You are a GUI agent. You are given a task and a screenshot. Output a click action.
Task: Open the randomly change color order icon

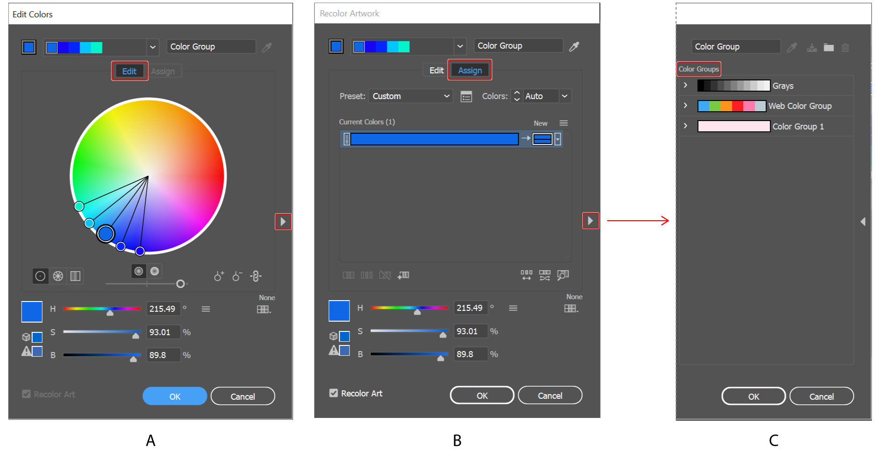click(545, 275)
